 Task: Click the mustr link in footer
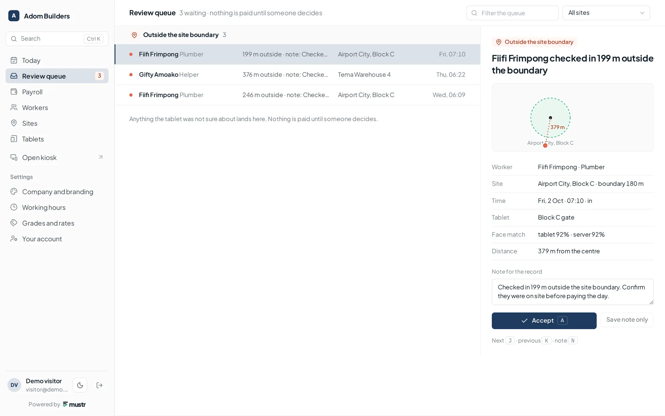coord(74,404)
